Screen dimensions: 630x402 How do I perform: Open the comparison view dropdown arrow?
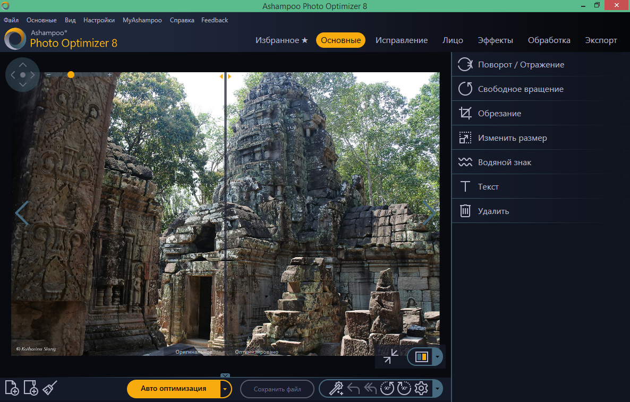(x=437, y=356)
